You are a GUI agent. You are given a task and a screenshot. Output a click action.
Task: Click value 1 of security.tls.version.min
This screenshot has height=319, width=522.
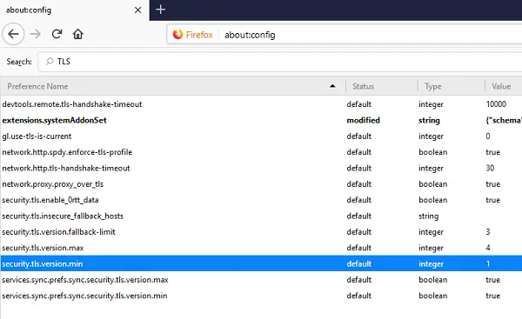click(488, 263)
